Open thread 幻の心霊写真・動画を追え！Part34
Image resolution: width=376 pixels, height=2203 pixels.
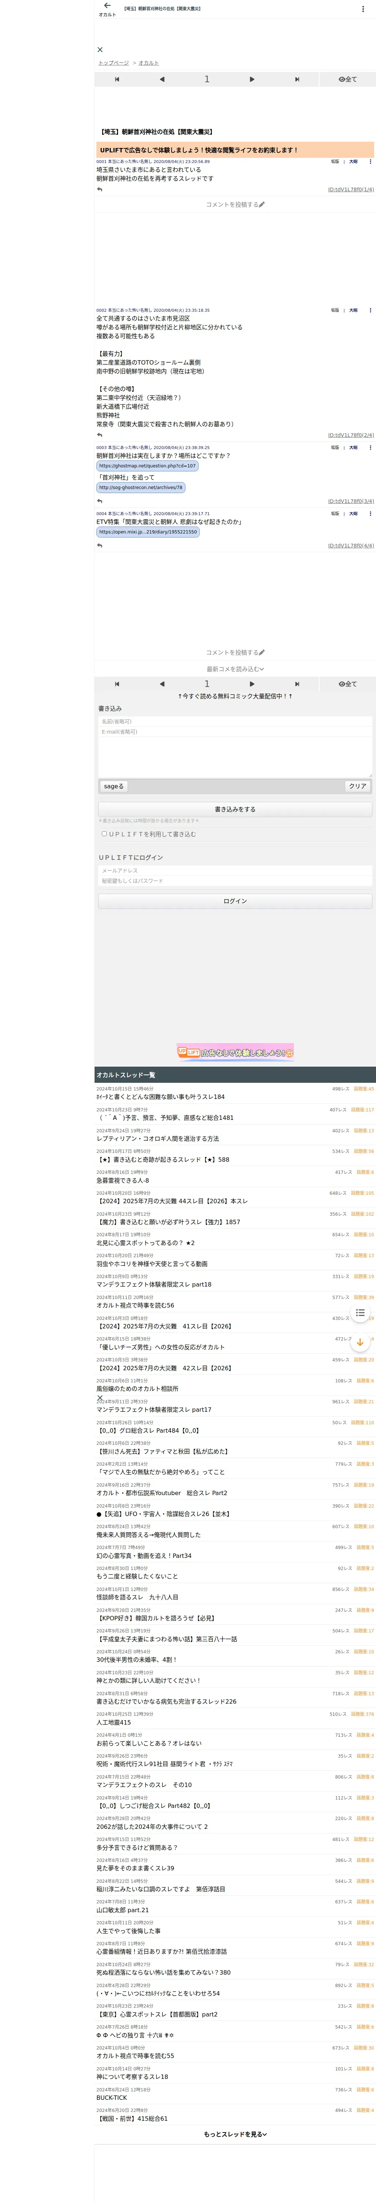click(x=144, y=1556)
